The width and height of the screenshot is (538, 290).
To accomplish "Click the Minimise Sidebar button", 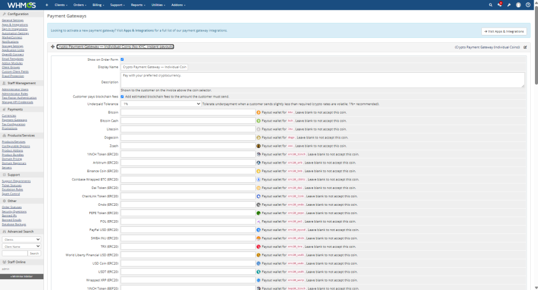I will (22, 276).
